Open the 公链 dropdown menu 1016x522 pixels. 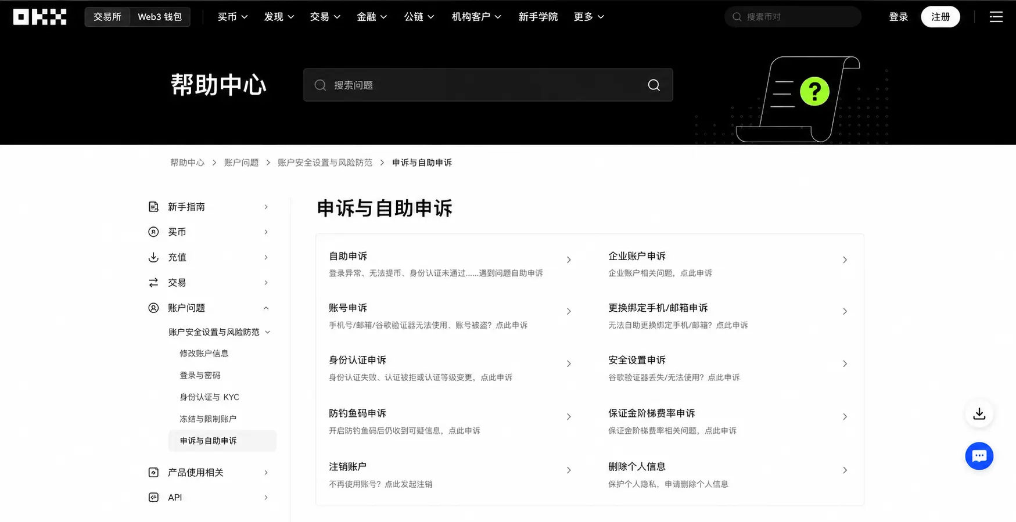[419, 17]
